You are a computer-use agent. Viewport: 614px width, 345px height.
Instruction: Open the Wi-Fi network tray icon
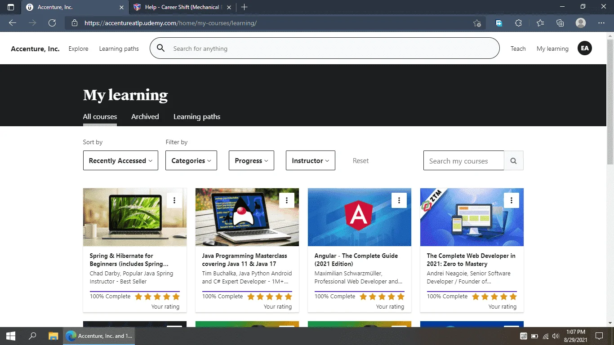point(546,336)
